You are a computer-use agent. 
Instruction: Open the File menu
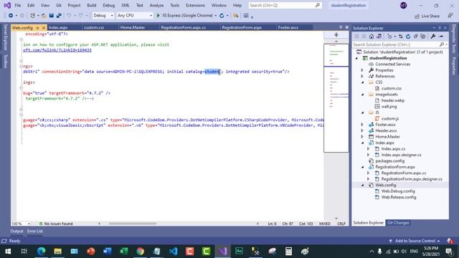click(x=18, y=5)
